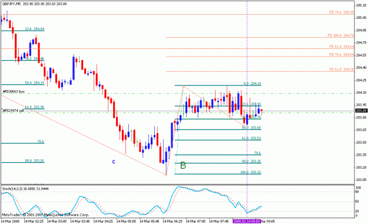Click the 100.0 203.12 Fibonacci level label
Screen dimensions: 368x224
[x=250, y=172]
